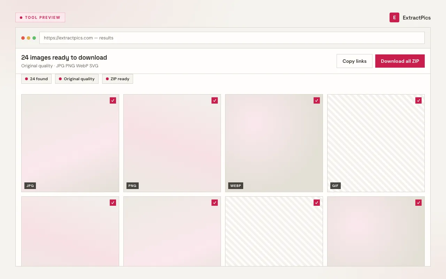Click the "24 images ready to download" heading

click(x=64, y=58)
